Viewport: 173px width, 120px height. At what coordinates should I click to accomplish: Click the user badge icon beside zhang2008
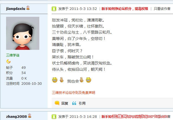coord(30,116)
